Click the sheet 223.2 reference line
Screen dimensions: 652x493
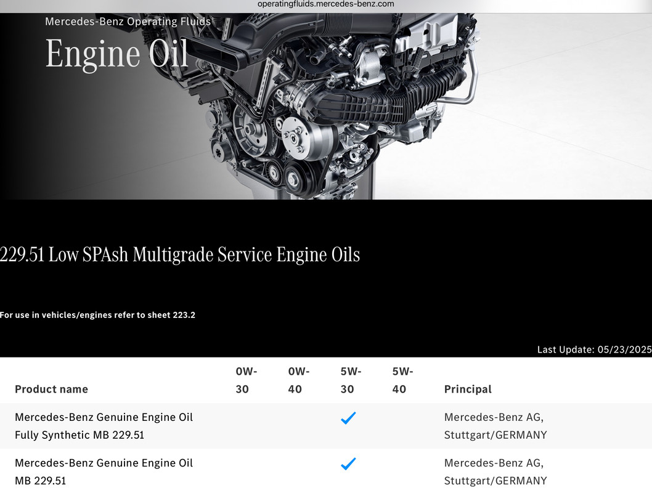click(x=97, y=315)
